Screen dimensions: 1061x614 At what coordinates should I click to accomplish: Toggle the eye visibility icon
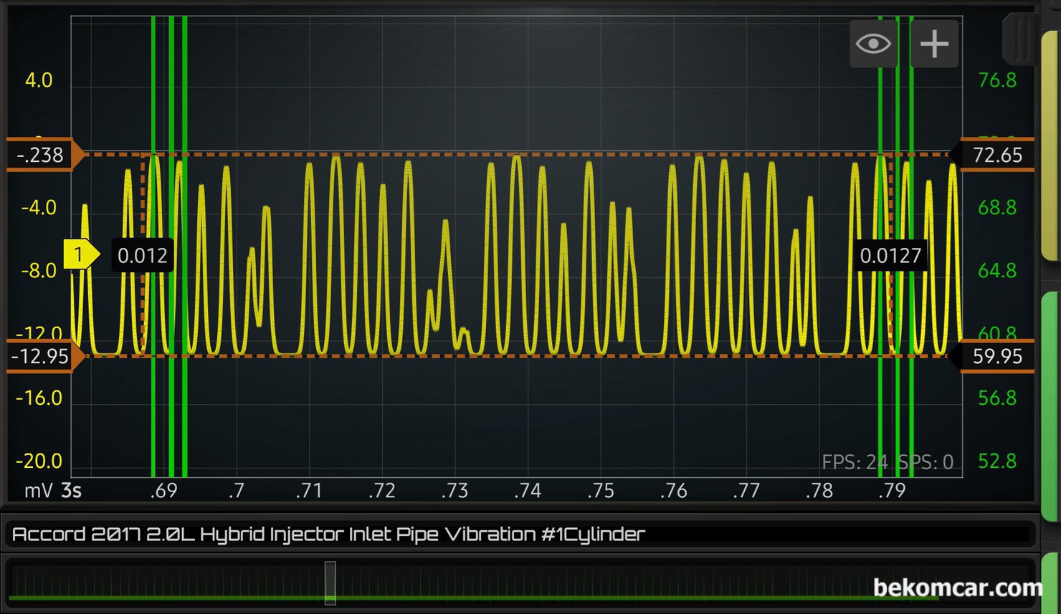(873, 44)
